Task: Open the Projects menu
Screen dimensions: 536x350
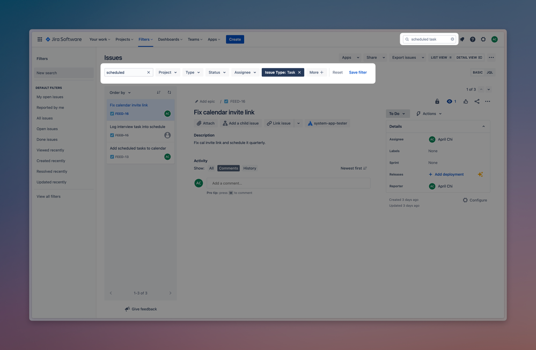Action: click(x=124, y=39)
